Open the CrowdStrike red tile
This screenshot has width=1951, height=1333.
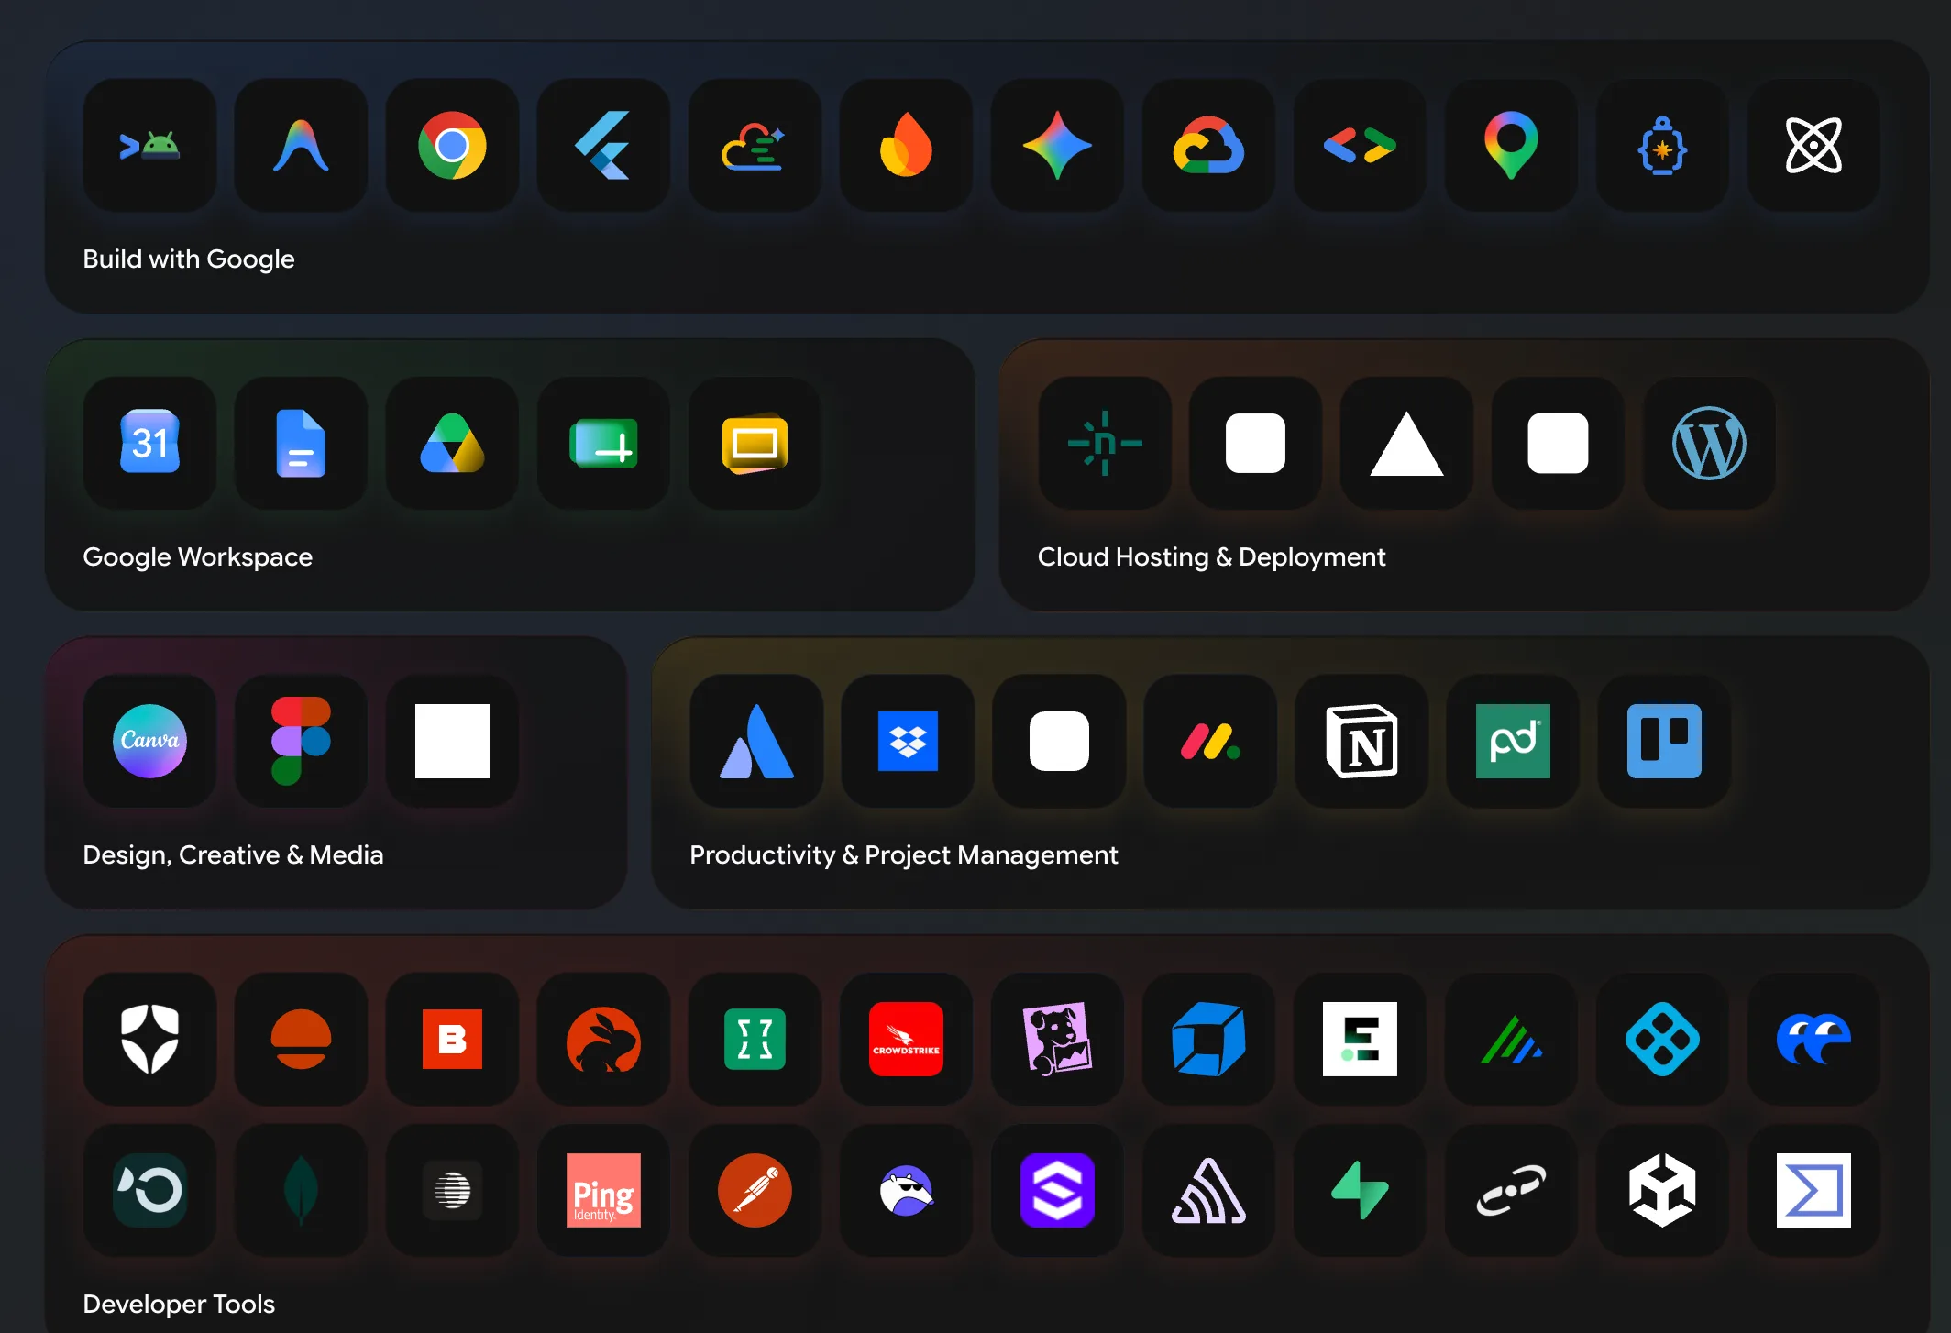click(x=906, y=1039)
